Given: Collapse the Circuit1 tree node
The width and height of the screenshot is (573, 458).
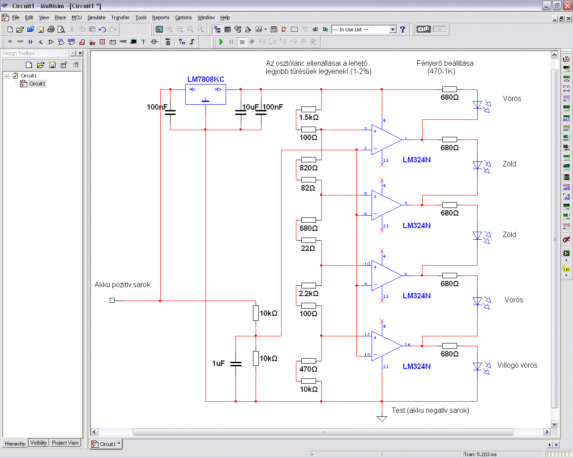Looking at the screenshot, I should (x=7, y=76).
